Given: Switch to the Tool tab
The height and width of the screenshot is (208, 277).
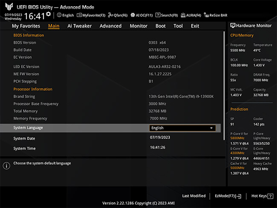Looking at the screenshot, I should click(178, 26).
